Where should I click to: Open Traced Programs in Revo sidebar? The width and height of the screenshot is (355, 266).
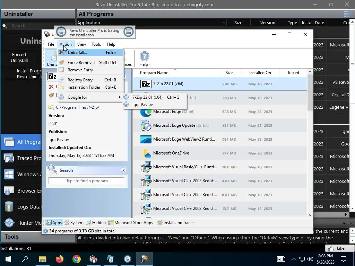(x=21, y=158)
